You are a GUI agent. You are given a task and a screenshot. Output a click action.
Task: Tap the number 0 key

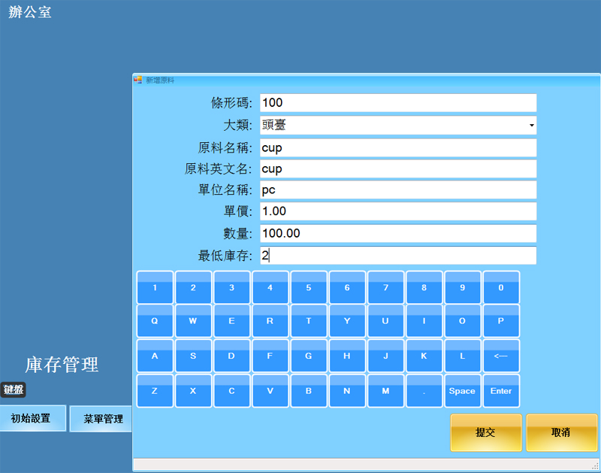coord(501,287)
